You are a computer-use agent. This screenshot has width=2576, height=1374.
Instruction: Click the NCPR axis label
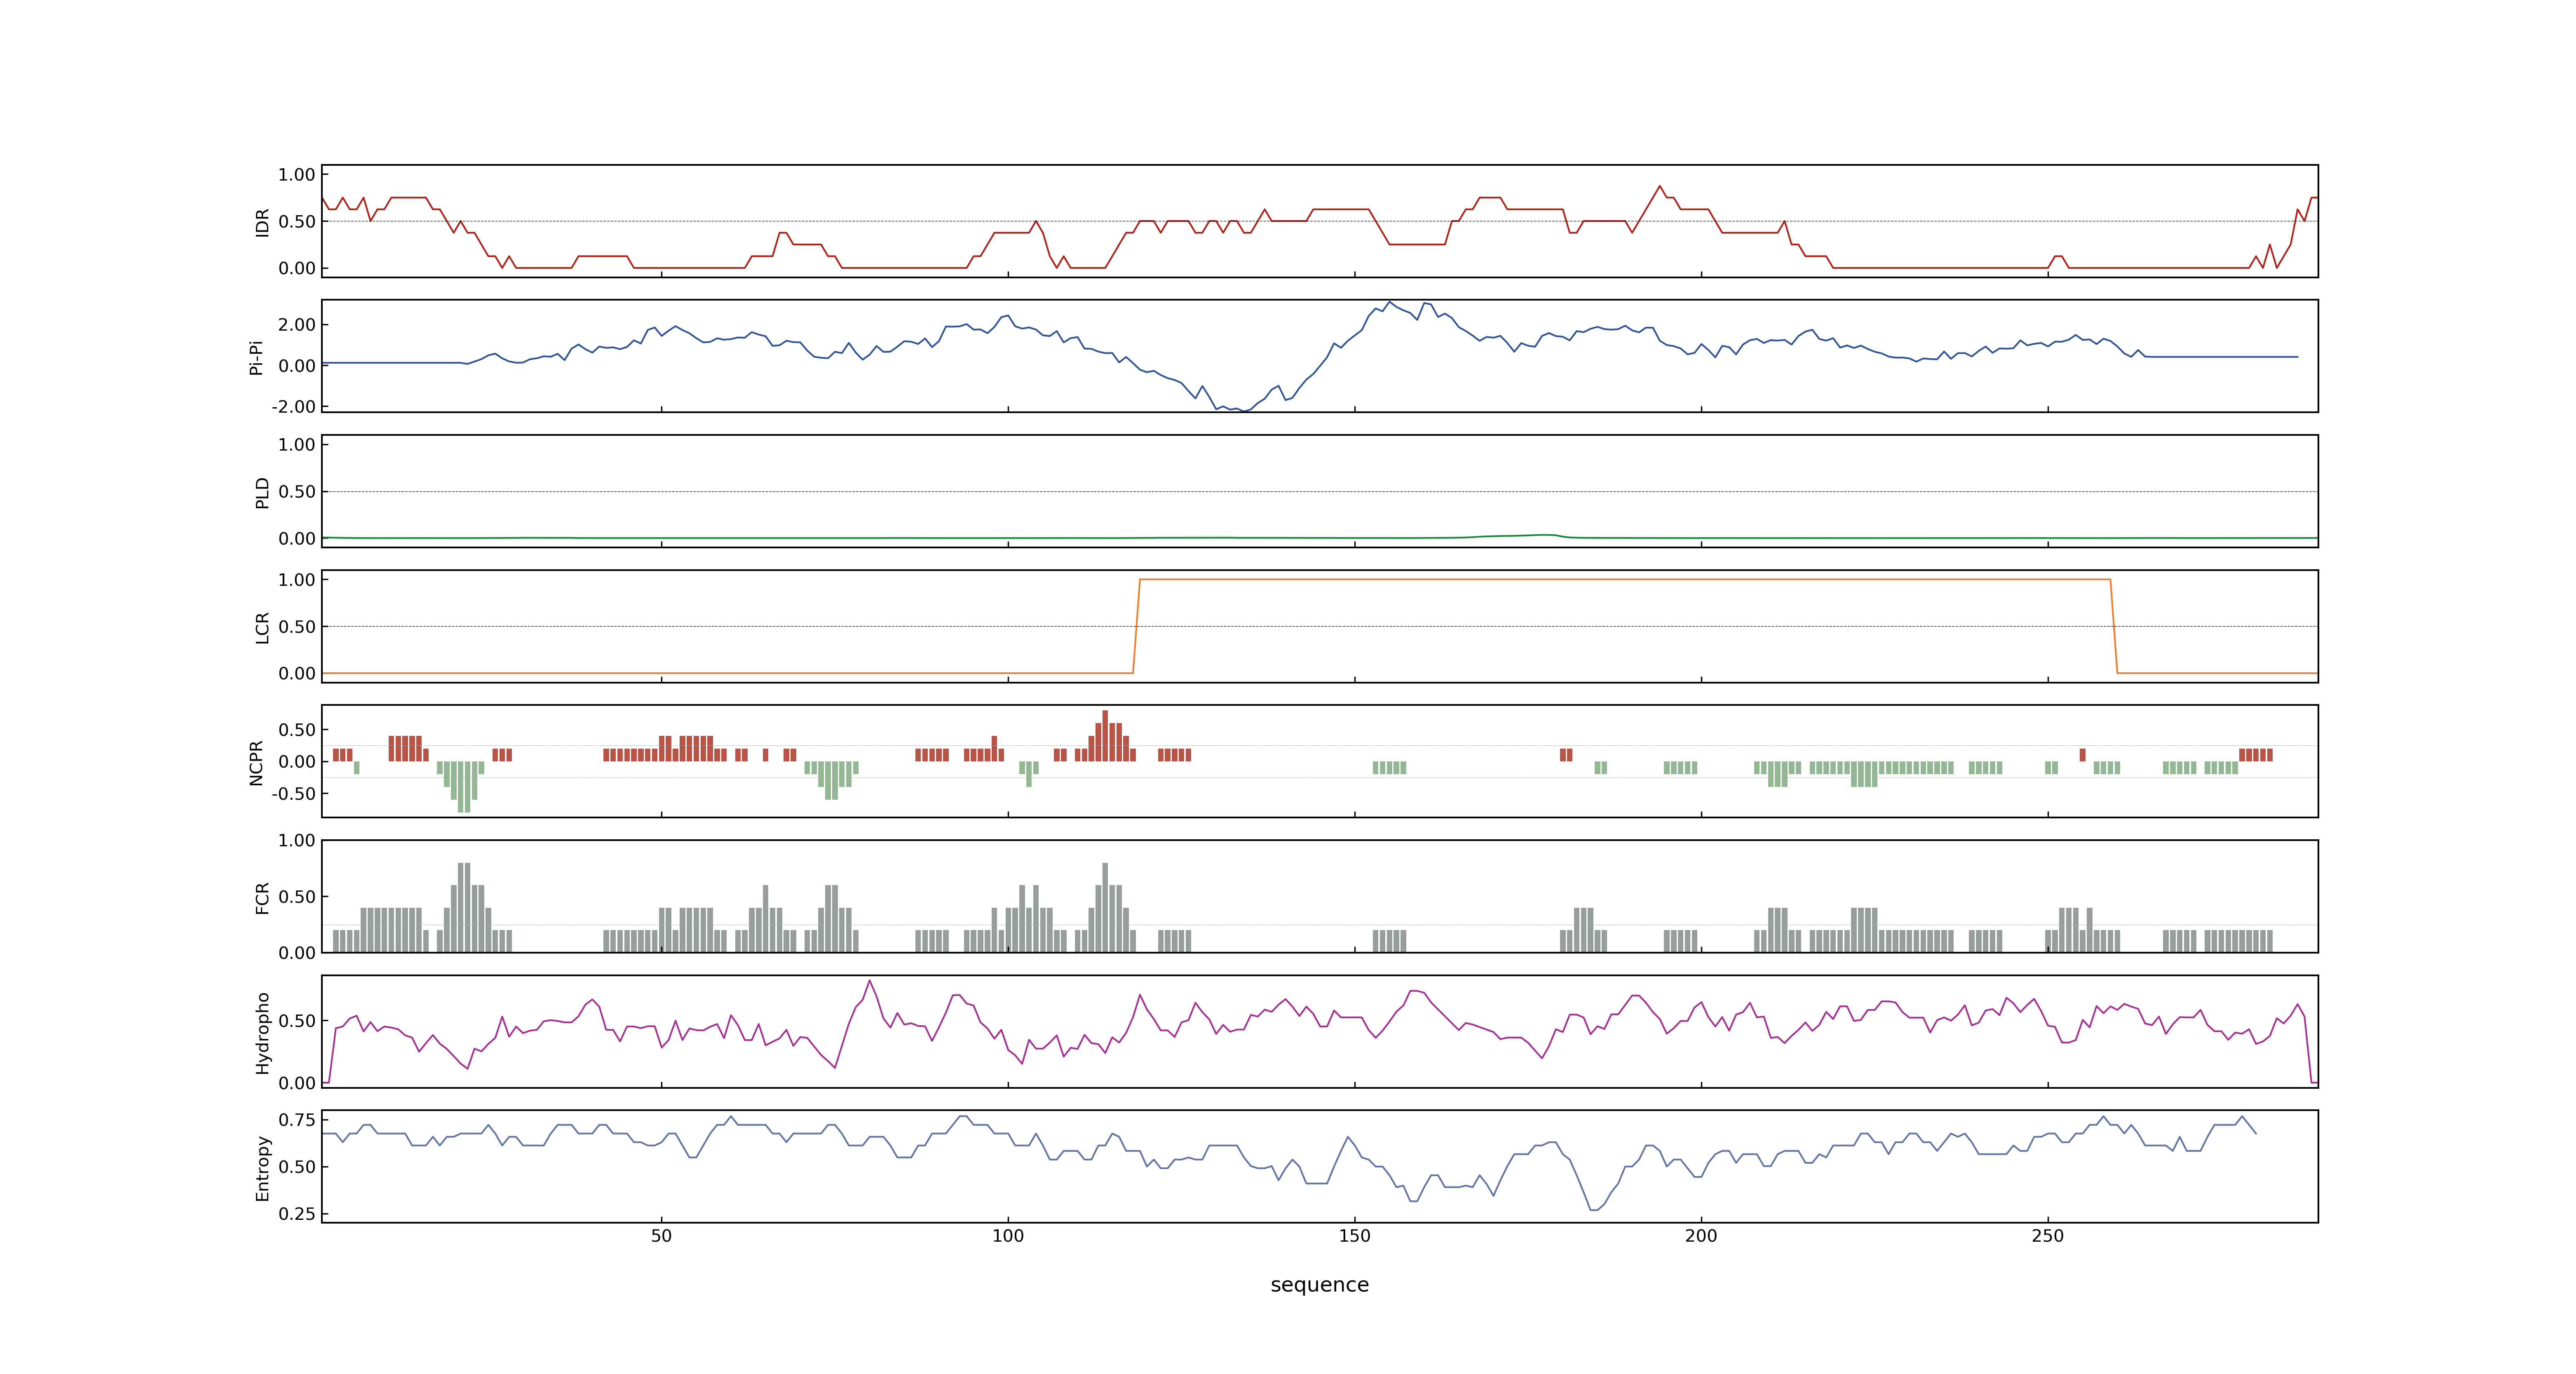tap(256, 763)
